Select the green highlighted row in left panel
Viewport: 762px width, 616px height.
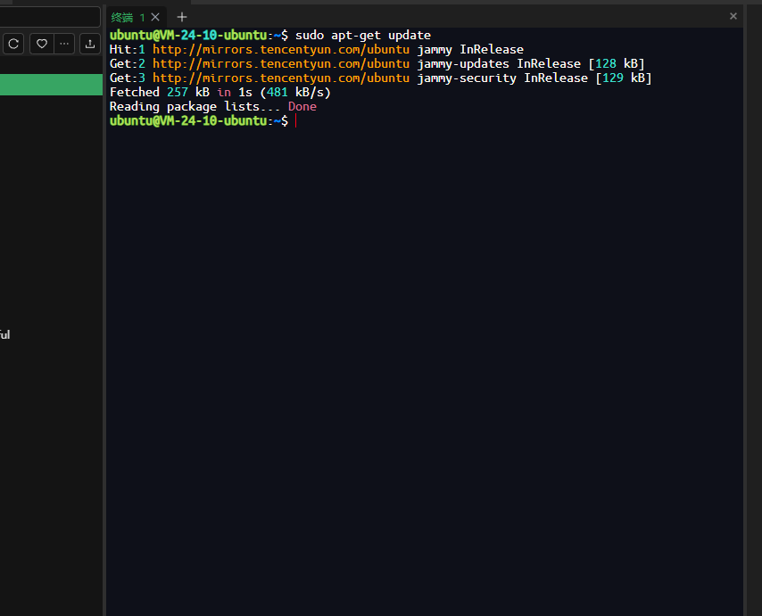point(51,85)
